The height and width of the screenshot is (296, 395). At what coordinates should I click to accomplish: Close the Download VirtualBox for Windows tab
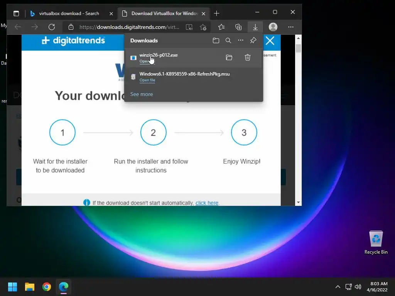(x=204, y=13)
